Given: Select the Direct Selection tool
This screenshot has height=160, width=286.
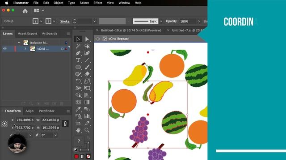Looking at the screenshot, I should tap(87, 39).
